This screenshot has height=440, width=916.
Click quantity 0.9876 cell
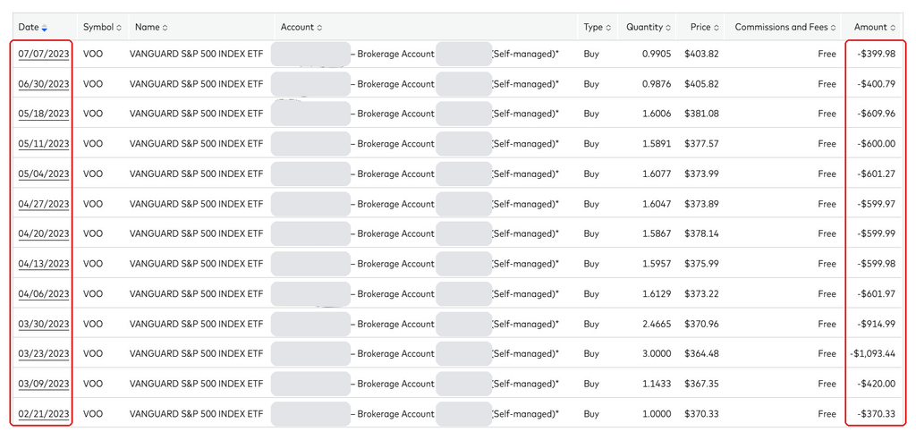pyautogui.click(x=657, y=84)
